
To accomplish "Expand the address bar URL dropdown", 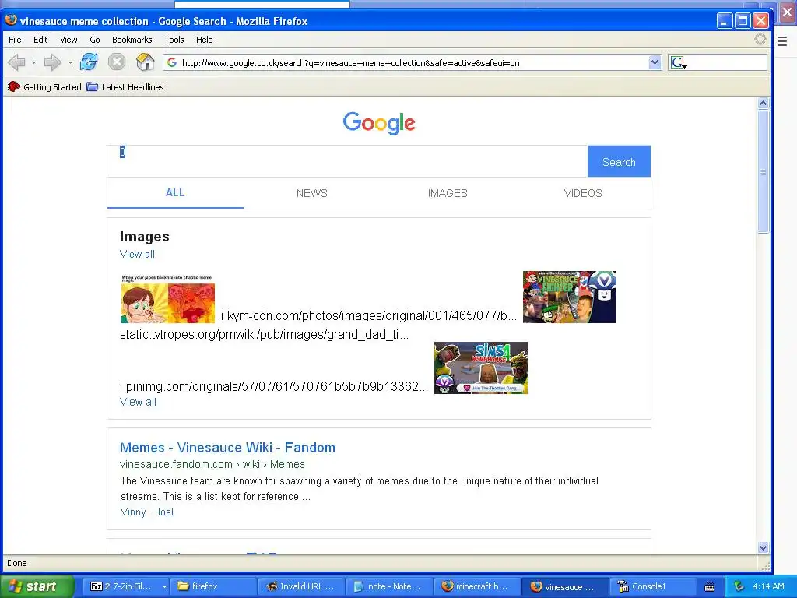I will (x=655, y=62).
